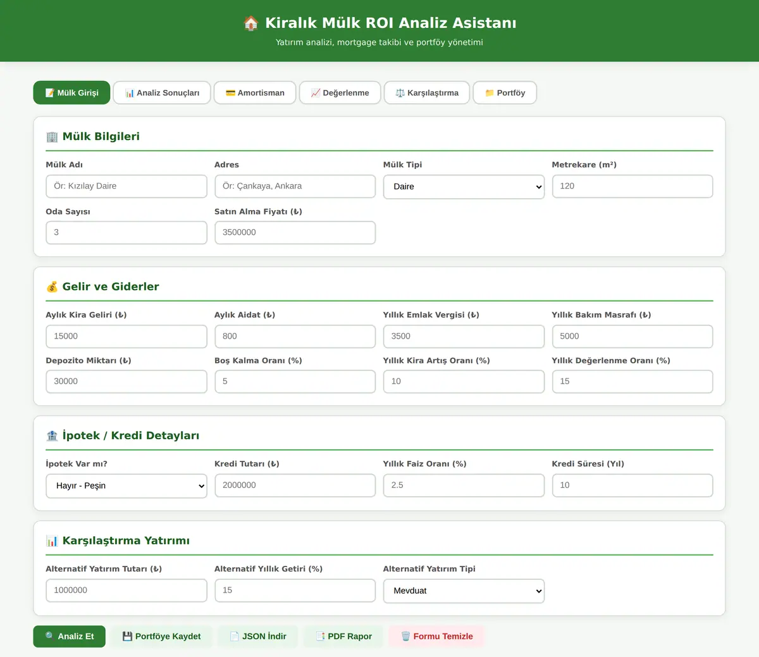This screenshot has width=759, height=657.
Task: Focus the Mülk Adı input field
Action: pyautogui.click(x=126, y=186)
